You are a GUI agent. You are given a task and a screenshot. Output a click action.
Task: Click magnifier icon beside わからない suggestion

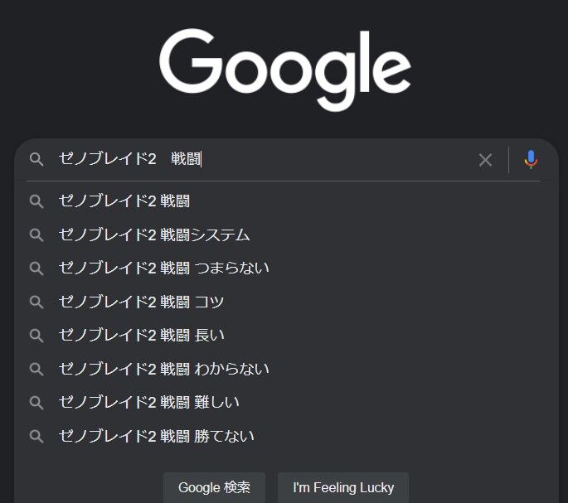tap(36, 370)
